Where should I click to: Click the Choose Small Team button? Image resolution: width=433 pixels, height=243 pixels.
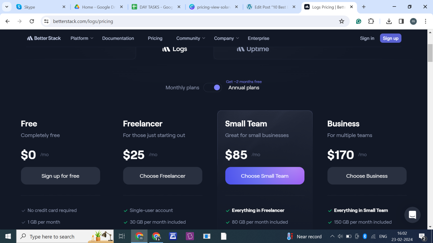(264, 175)
